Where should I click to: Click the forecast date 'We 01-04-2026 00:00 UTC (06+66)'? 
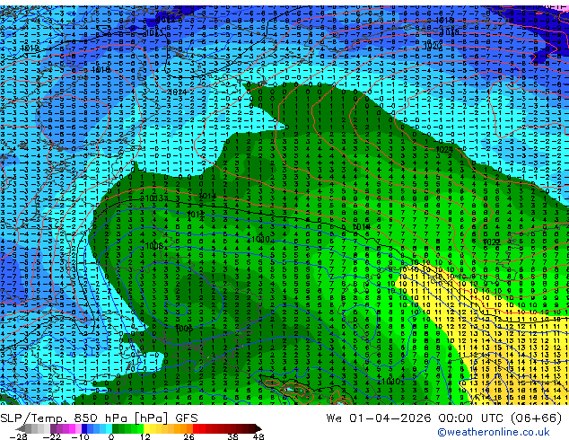(444, 418)
